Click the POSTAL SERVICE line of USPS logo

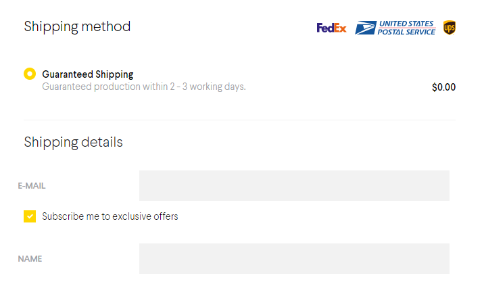406,32
